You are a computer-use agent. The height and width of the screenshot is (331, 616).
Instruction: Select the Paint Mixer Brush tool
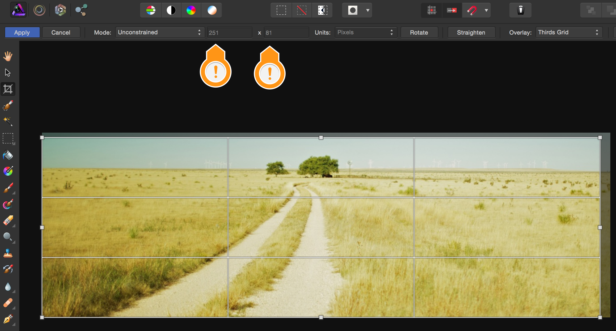pos(8,204)
